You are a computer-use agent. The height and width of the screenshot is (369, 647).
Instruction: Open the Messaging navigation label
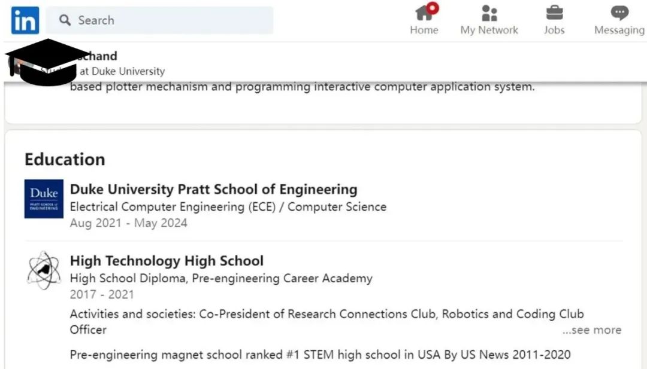(619, 30)
